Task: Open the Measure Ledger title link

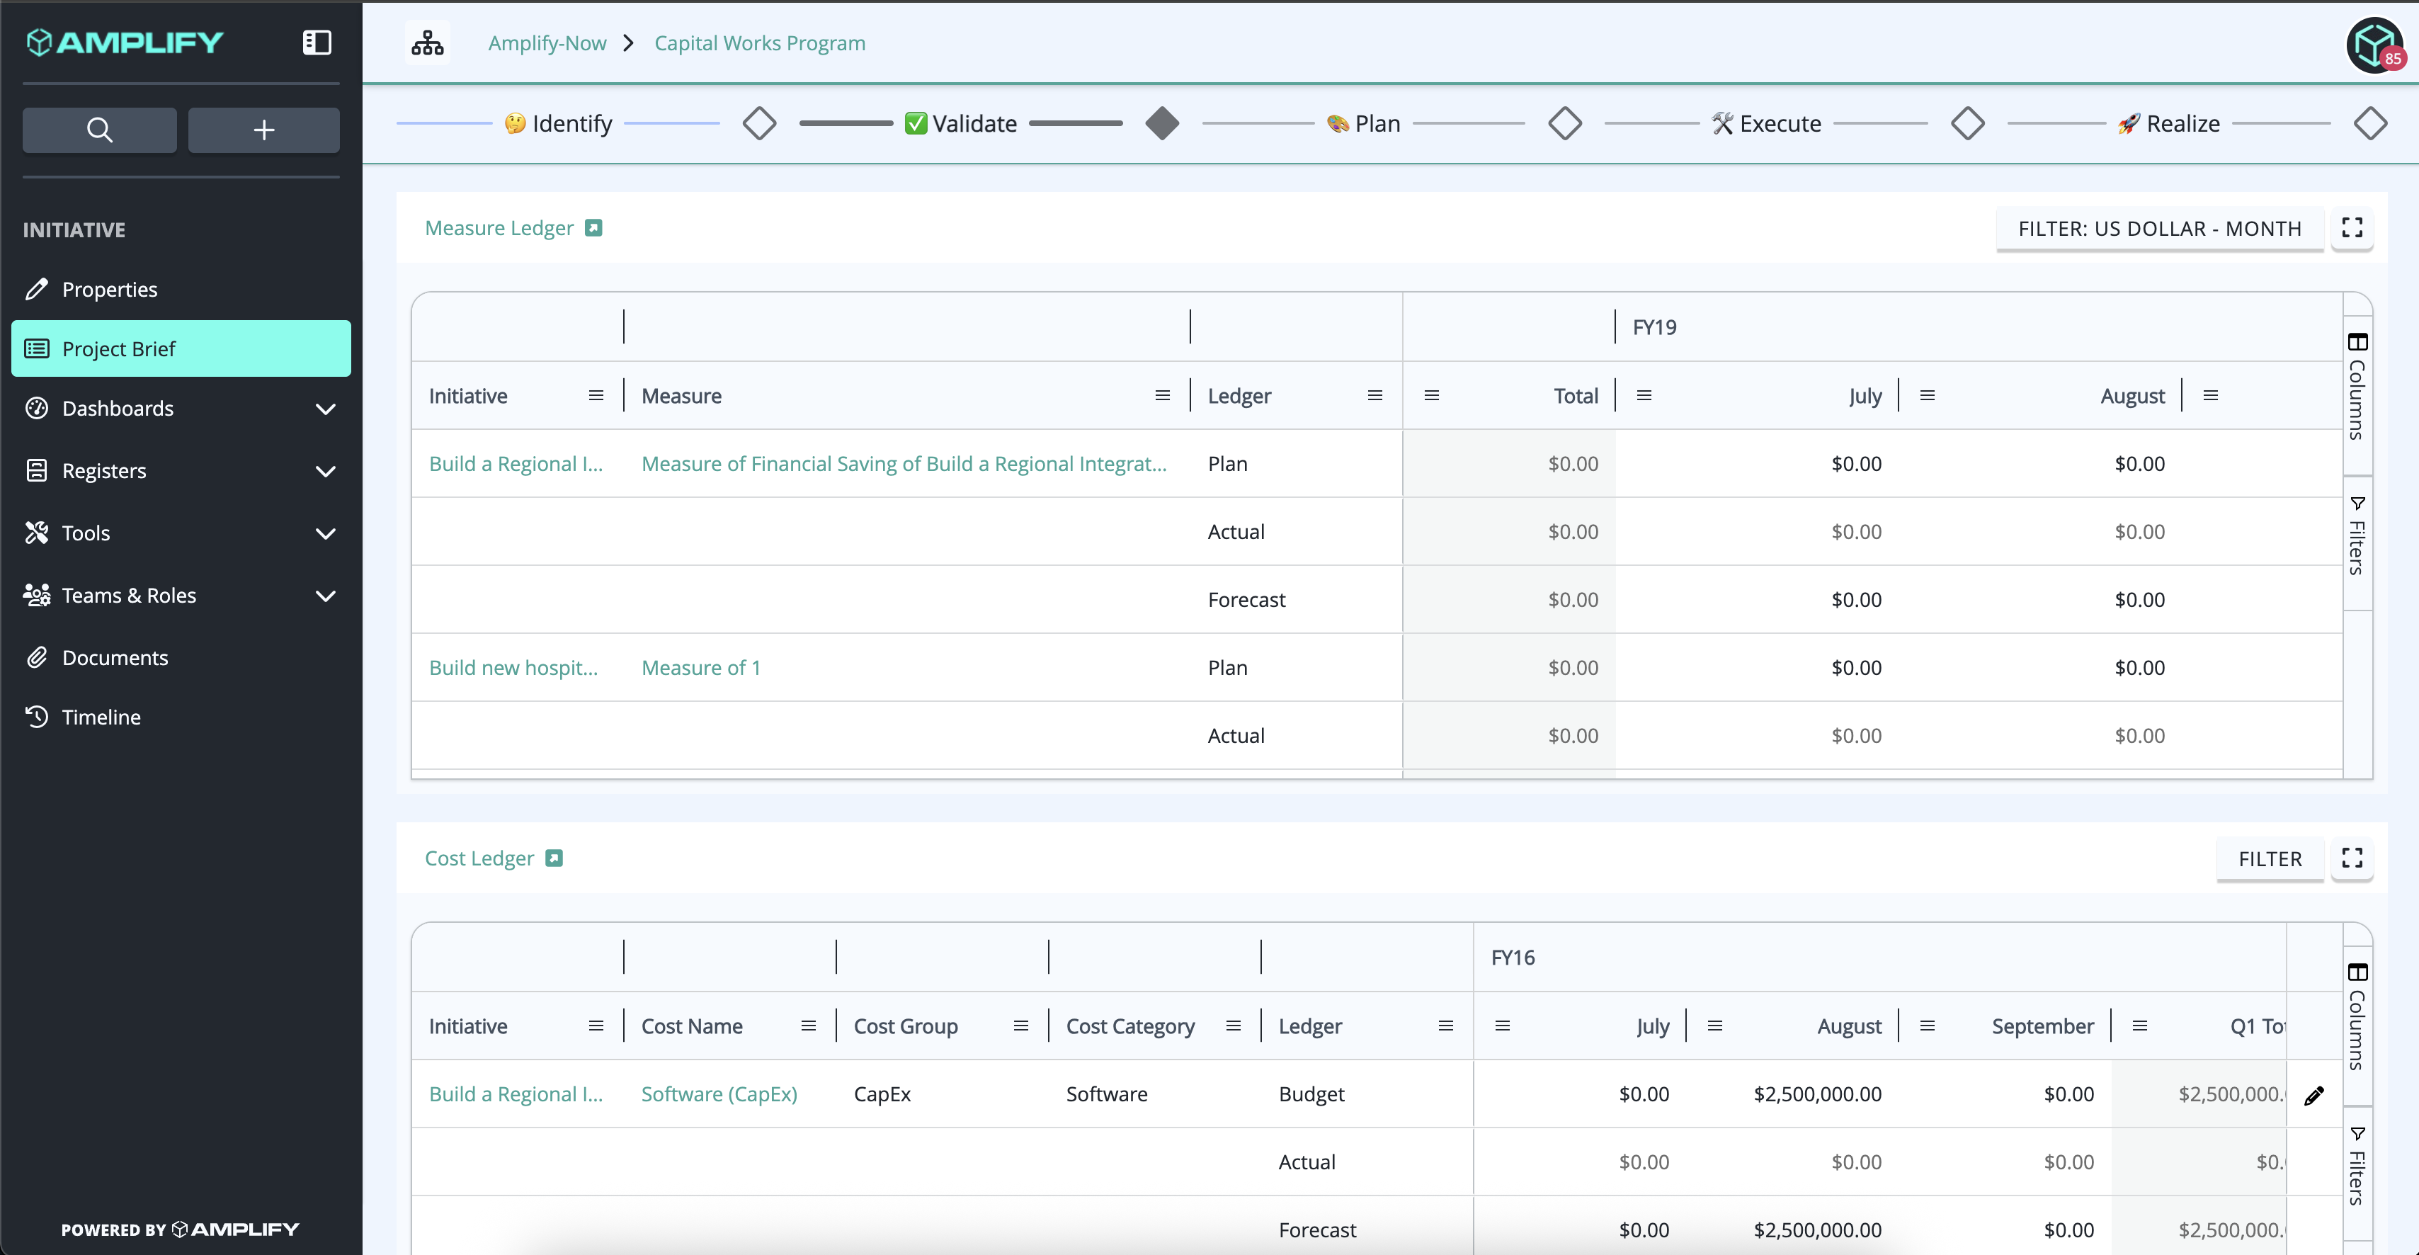Action: pos(499,228)
